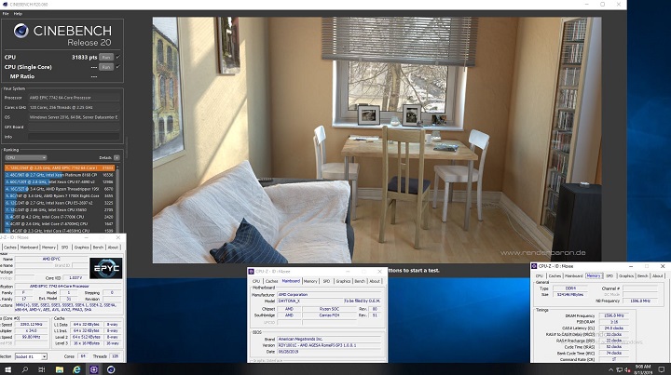
Task: Open the volume control in system tray
Action: tap(626, 369)
